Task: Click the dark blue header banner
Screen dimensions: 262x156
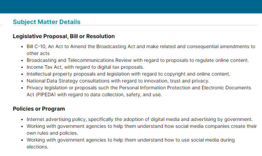Action: coord(131,7)
